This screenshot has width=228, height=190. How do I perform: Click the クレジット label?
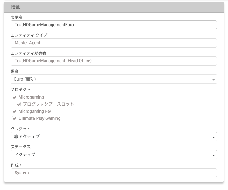coord(20,129)
